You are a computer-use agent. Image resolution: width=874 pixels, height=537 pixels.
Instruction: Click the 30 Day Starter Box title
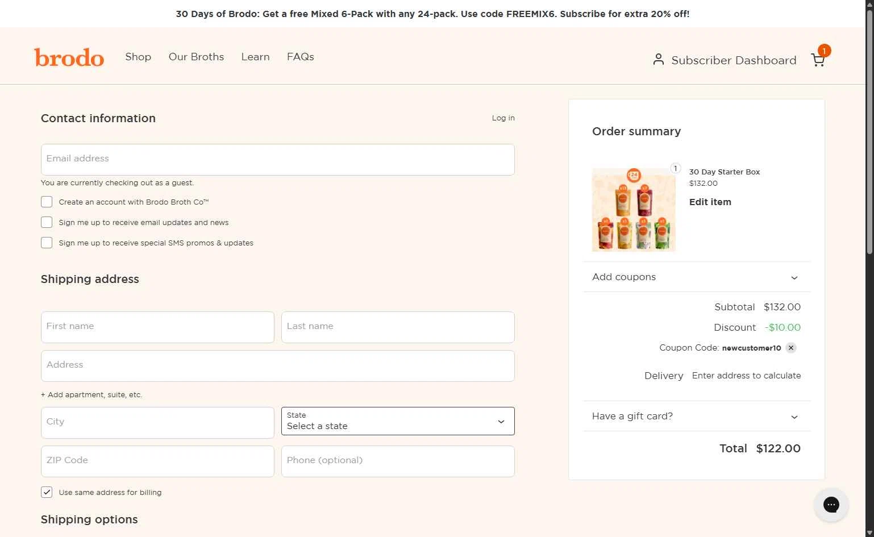point(724,172)
